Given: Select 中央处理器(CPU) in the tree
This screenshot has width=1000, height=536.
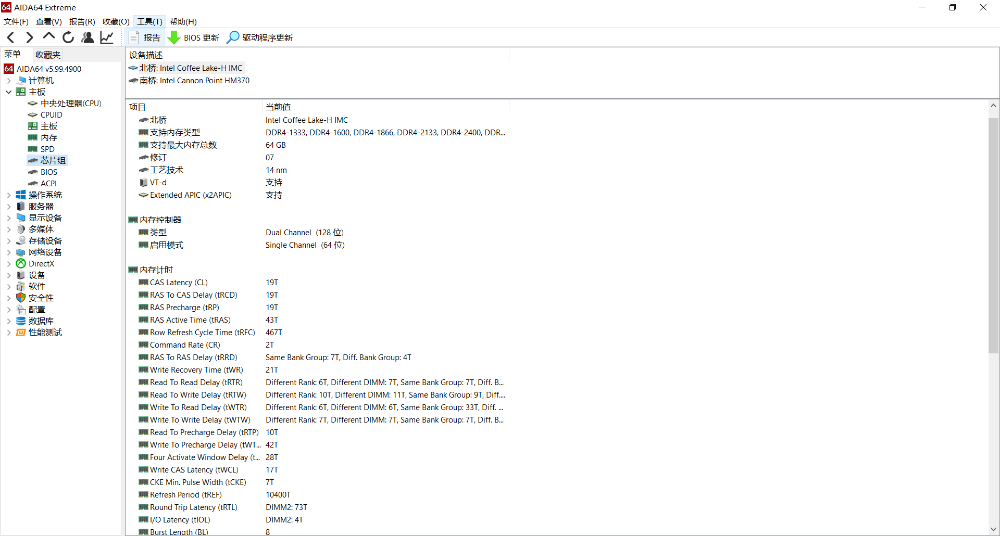Looking at the screenshot, I should coord(71,104).
